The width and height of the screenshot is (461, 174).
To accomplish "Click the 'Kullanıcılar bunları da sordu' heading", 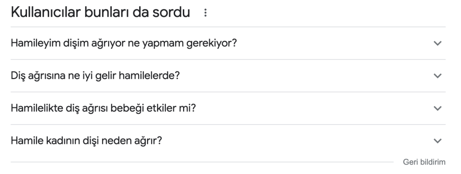I will [100, 13].
